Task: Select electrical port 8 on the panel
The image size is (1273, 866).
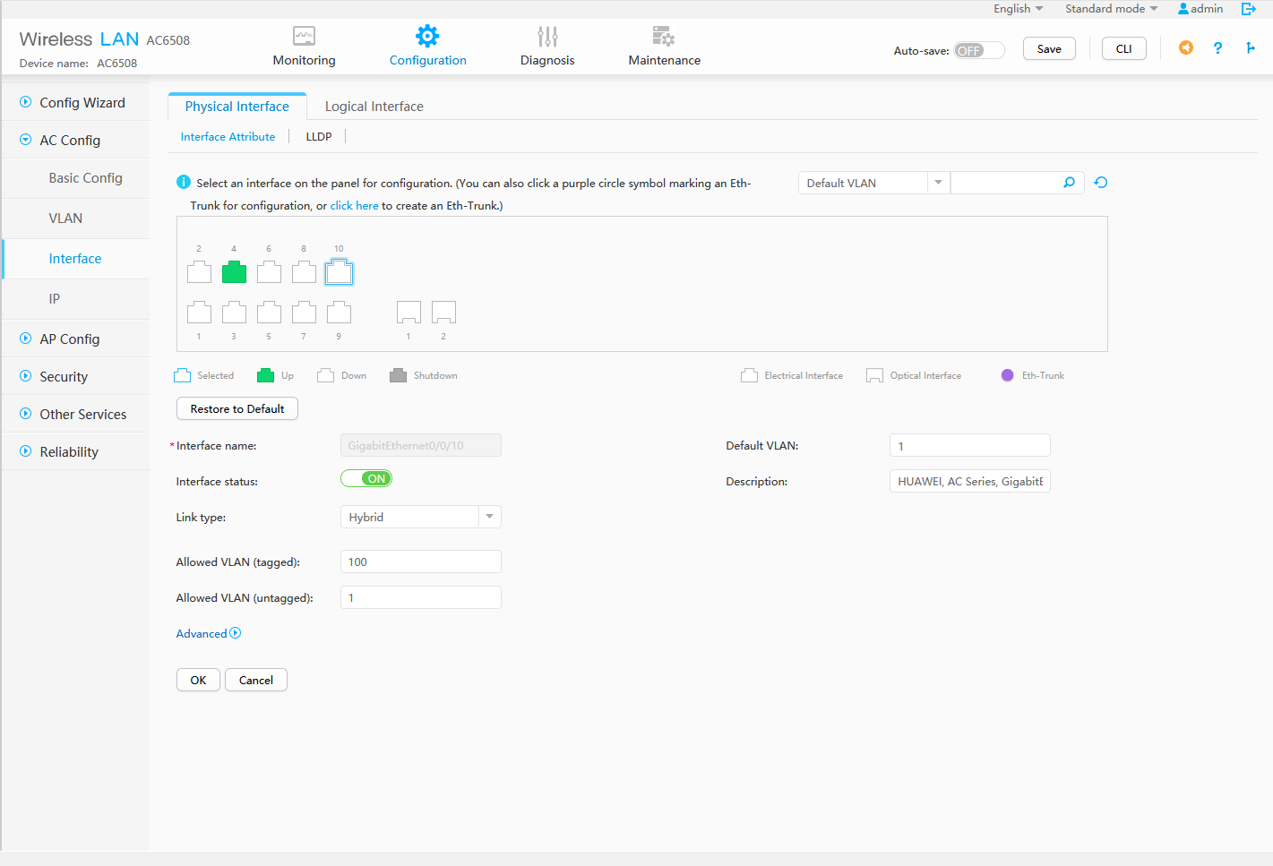Action: [304, 272]
